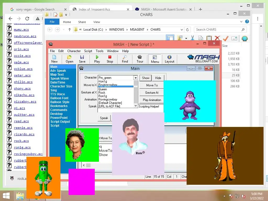Open the Find tool in MASH toolbar
The height and width of the screenshot is (201, 268).
(x=125, y=59)
